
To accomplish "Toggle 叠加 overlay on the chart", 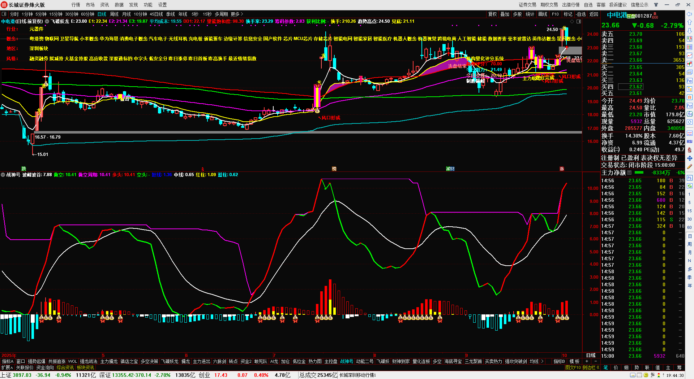I will pyautogui.click(x=505, y=14).
